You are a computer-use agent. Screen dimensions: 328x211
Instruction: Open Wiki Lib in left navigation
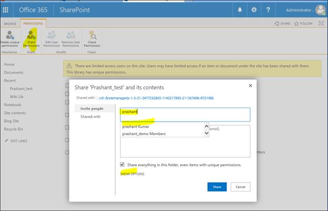[x=16, y=97]
